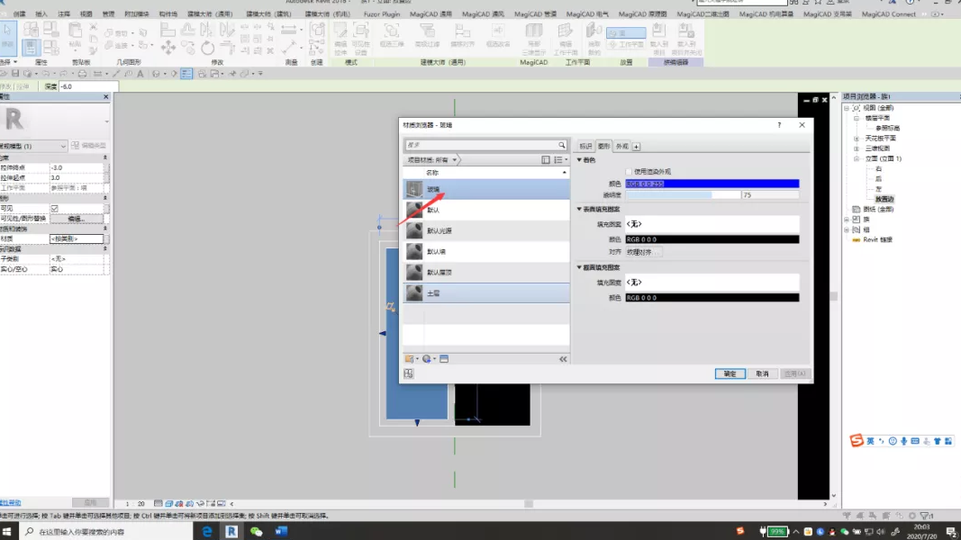
Task: Click the bottom-left material dialog panel icon
Action: (409, 373)
